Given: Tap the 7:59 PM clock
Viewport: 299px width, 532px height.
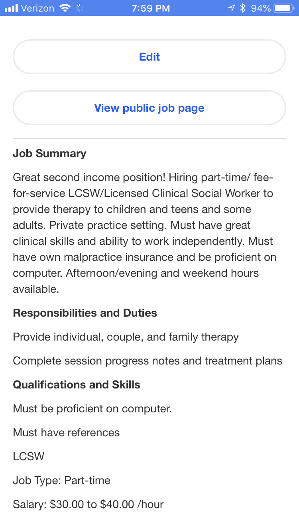Looking at the screenshot, I should [151, 8].
